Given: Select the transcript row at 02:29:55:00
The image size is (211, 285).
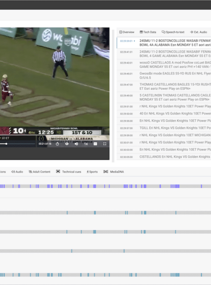Looking at the screenshot, I should coord(164,121).
